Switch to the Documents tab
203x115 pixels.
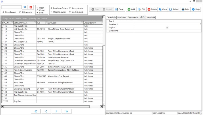[x=133, y=17]
